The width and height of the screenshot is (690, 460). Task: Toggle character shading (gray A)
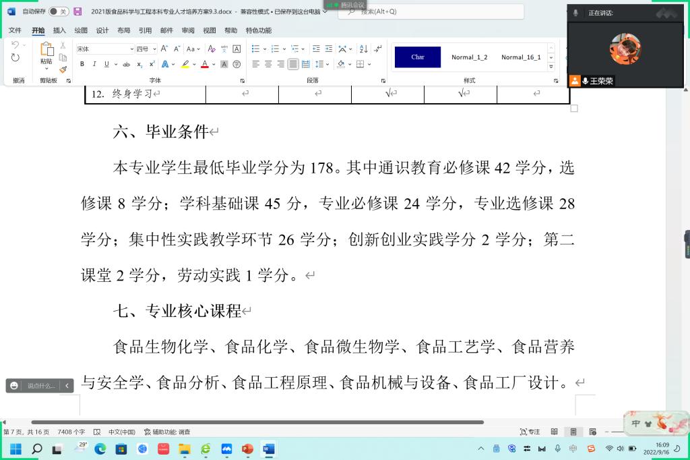[224, 64]
